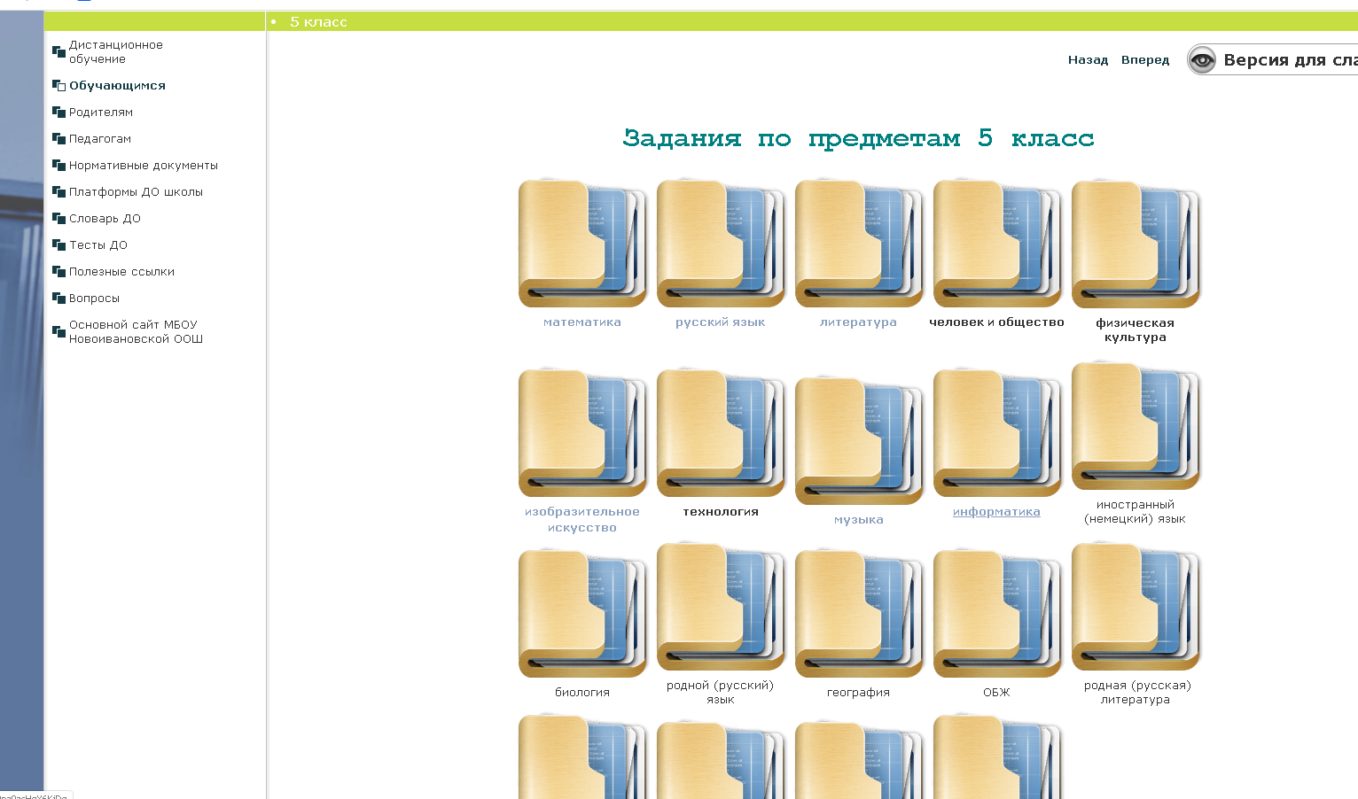The width and height of the screenshot is (1358, 799).
Task: Click the Вперед link
Action: pos(1145,60)
